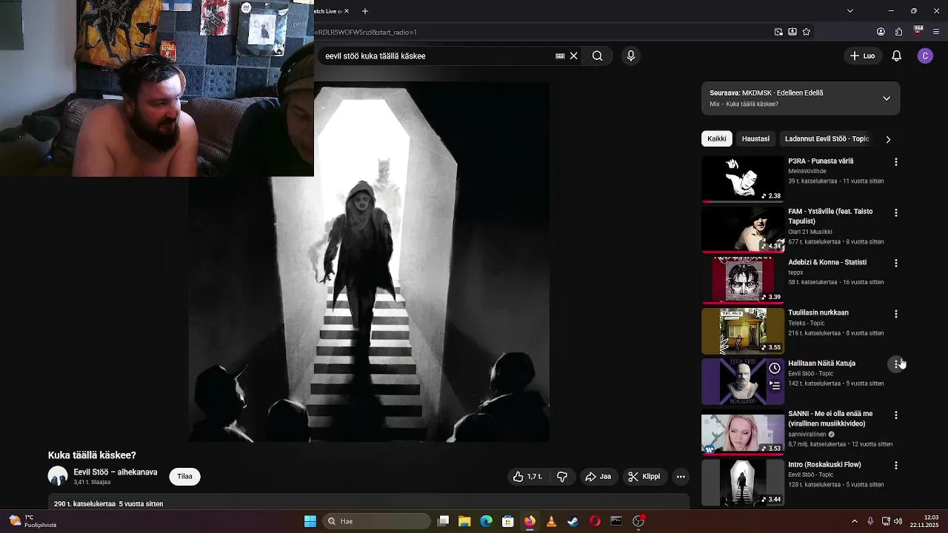
Task: Show hidden system tray icons chevron
Action: click(854, 521)
